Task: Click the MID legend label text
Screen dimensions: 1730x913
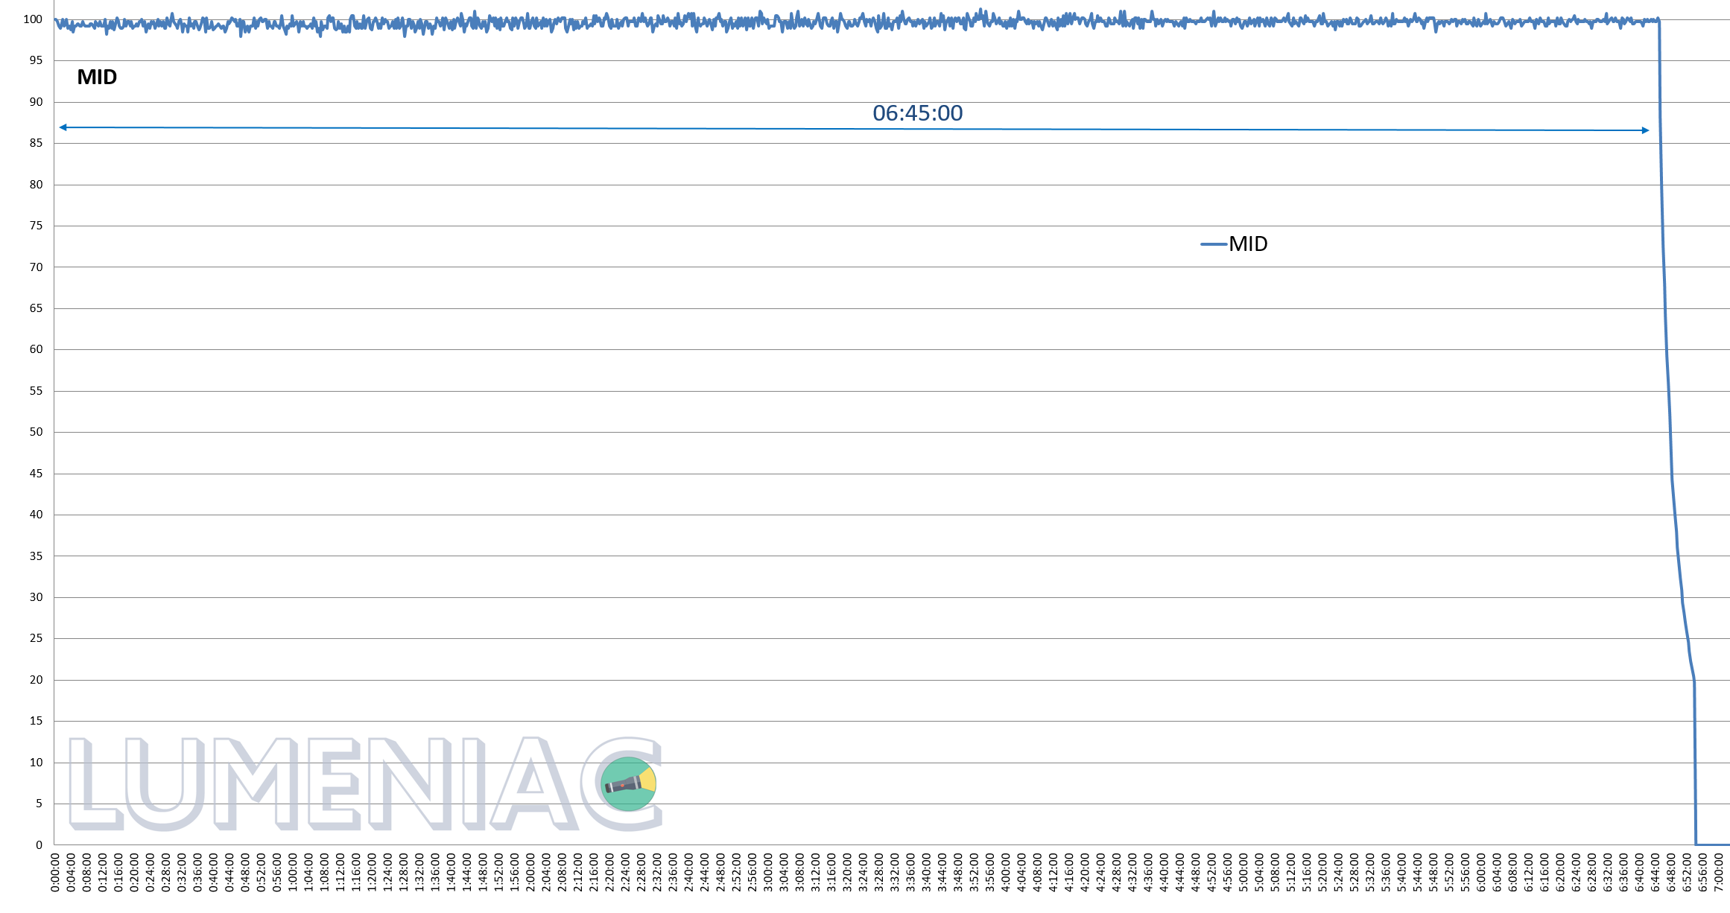Action: click(x=1248, y=244)
